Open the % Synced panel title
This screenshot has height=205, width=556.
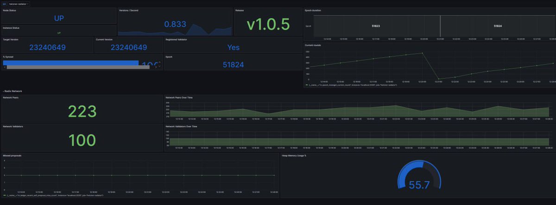tap(8, 56)
